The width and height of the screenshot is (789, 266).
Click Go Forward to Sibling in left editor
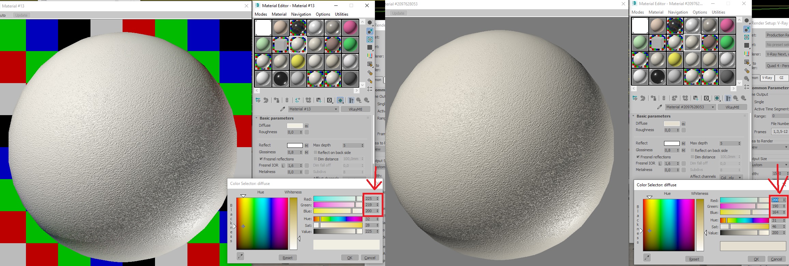click(367, 100)
